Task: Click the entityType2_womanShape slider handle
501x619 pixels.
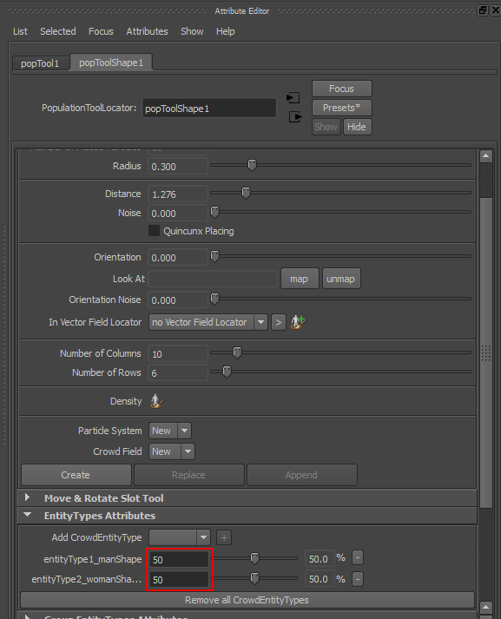Action: tap(254, 578)
